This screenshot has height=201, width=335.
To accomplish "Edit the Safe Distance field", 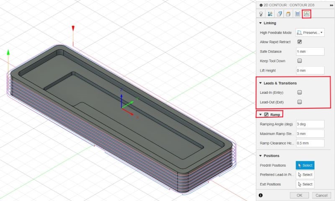I will (310, 52).
